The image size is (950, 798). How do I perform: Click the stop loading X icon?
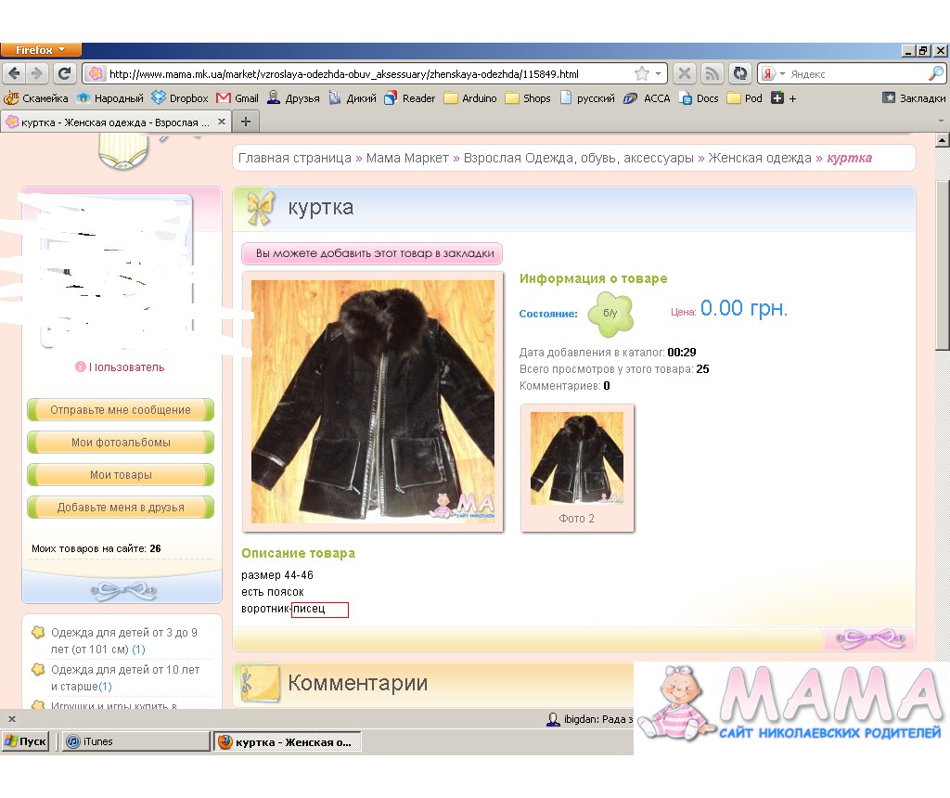click(x=684, y=74)
